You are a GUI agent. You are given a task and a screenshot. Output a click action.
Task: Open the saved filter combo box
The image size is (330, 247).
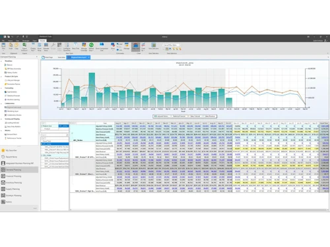tap(172, 45)
